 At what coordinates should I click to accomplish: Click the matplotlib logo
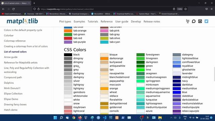point(22,21)
